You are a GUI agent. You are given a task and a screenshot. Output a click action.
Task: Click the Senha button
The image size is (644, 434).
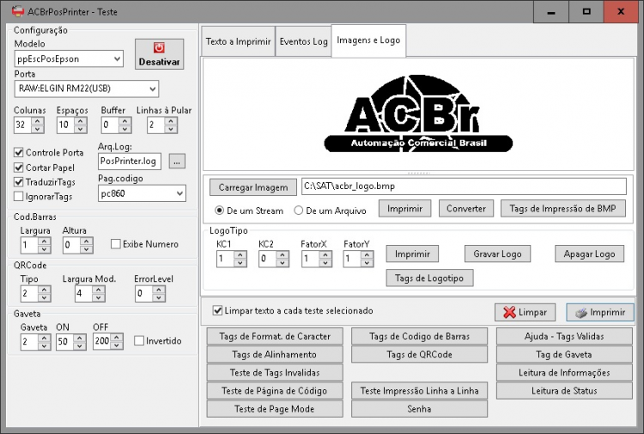click(419, 408)
